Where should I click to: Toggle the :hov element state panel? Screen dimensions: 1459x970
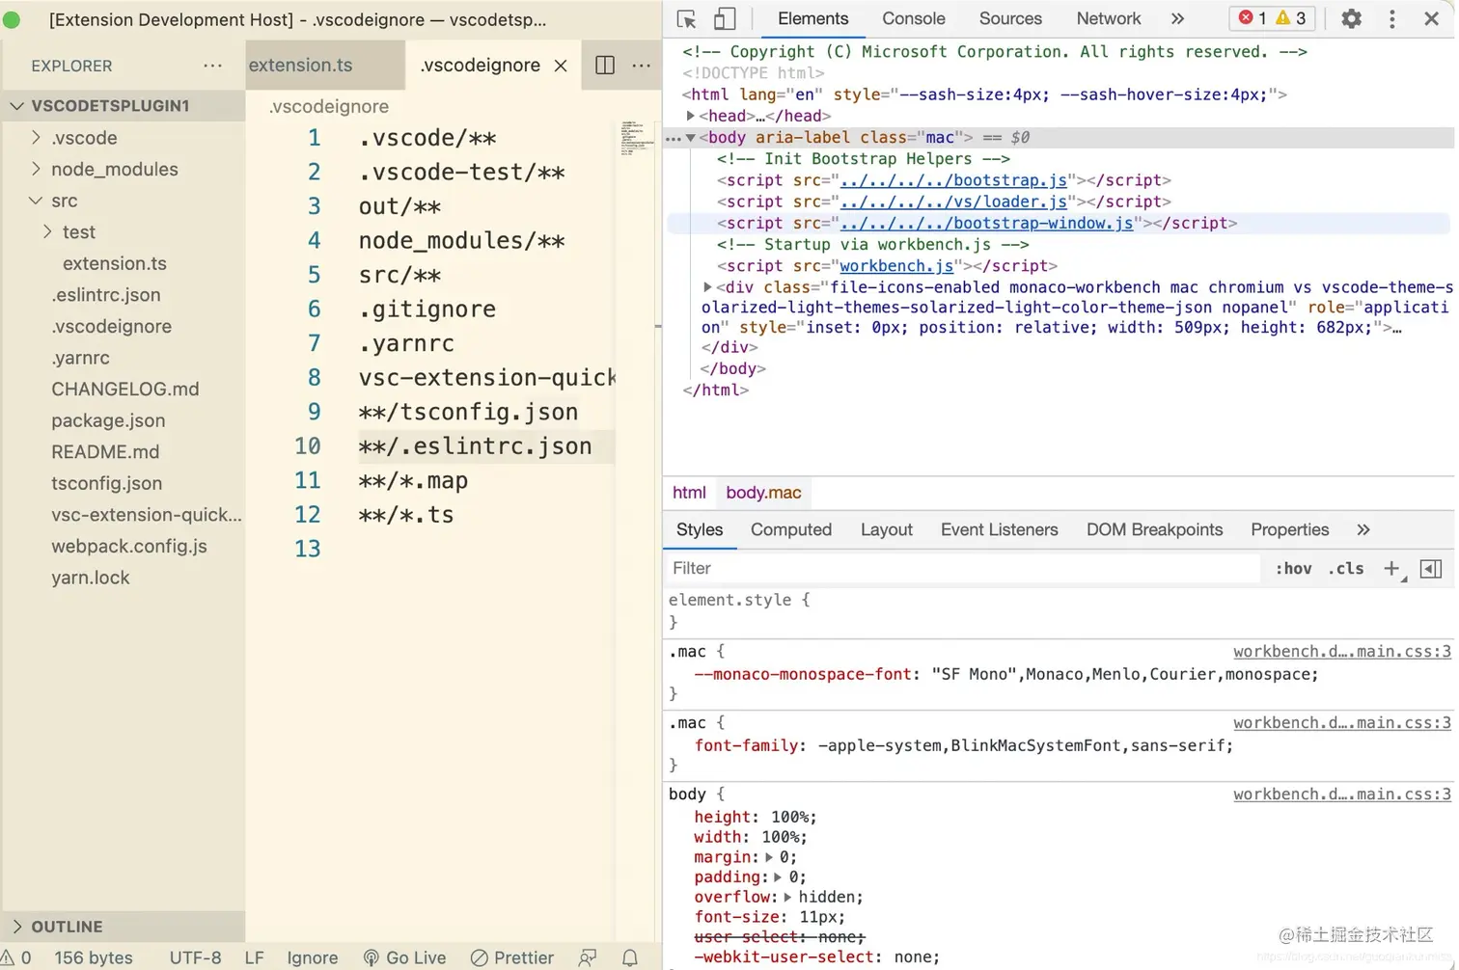coord(1293,569)
